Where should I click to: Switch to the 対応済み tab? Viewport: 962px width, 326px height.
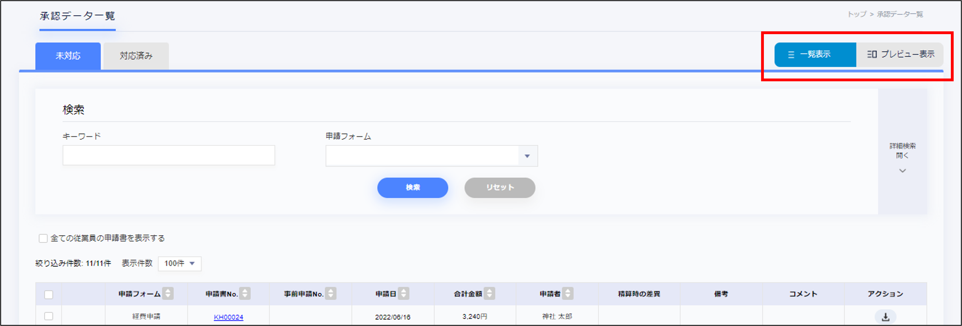136,56
